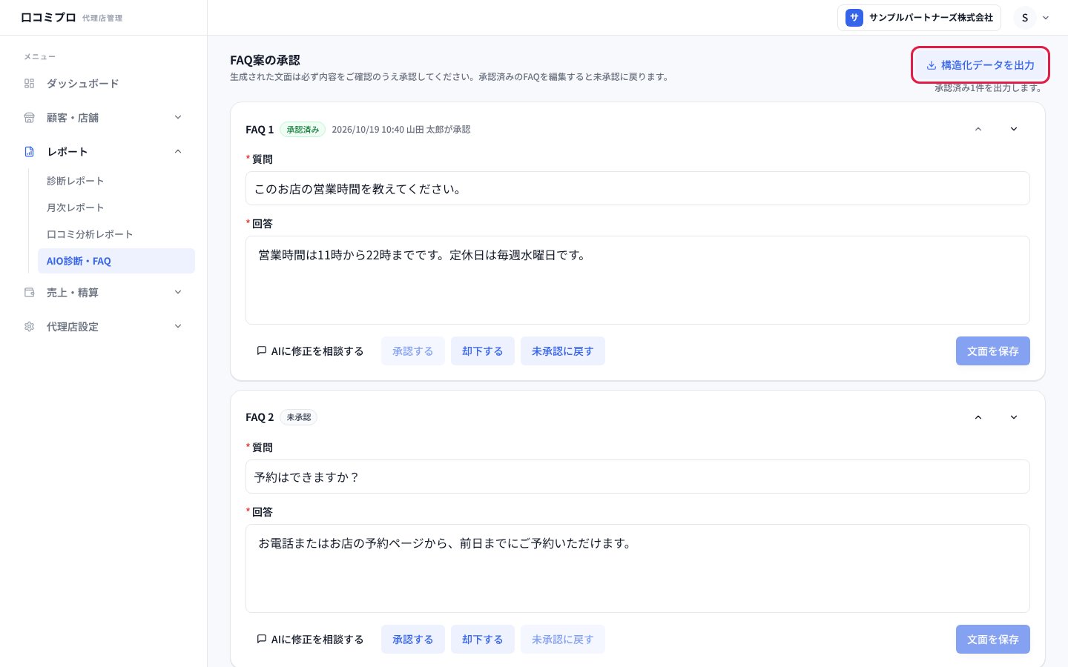The height and width of the screenshot is (667, 1068).
Task: Click the FAQ 1 回答 text area
Action: coord(638,280)
